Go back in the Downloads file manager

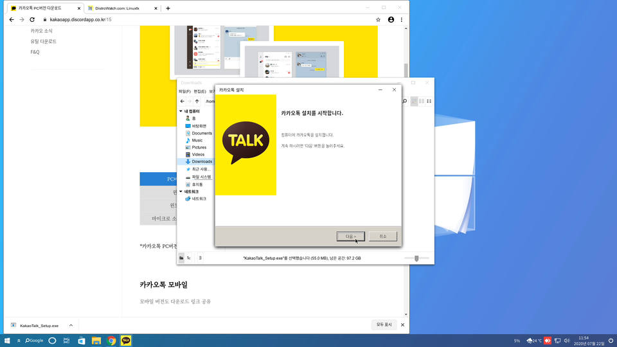click(x=182, y=101)
